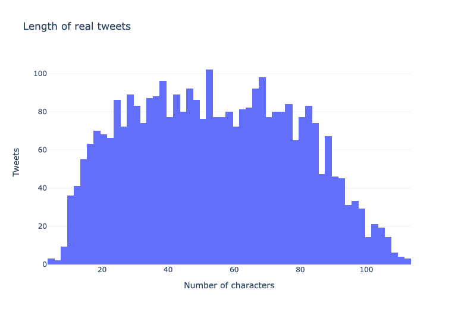Click the y-axis tick label 0
The width and height of the screenshot is (458, 312).
pos(45,264)
